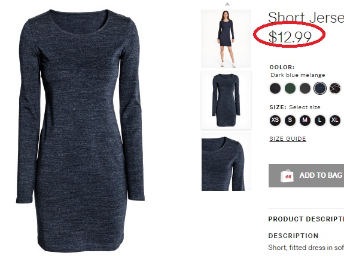Choose size XL
The image size is (344, 256).
335,120
